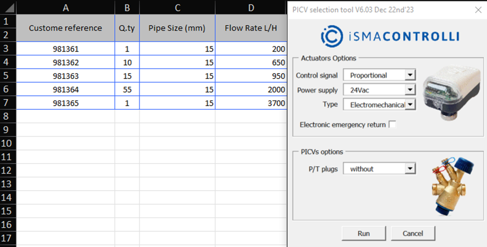Click the flow rate cell showing 3700
The width and height of the screenshot is (487, 247).
(x=251, y=103)
